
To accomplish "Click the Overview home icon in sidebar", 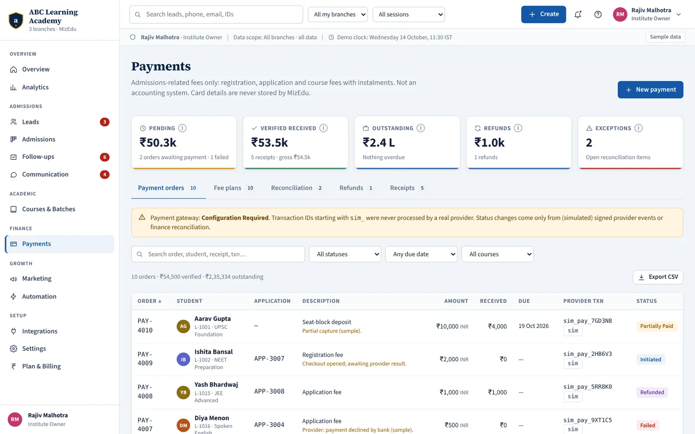I will point(13,69).
